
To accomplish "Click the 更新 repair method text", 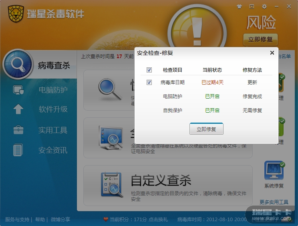I will [x=252, y=82].
